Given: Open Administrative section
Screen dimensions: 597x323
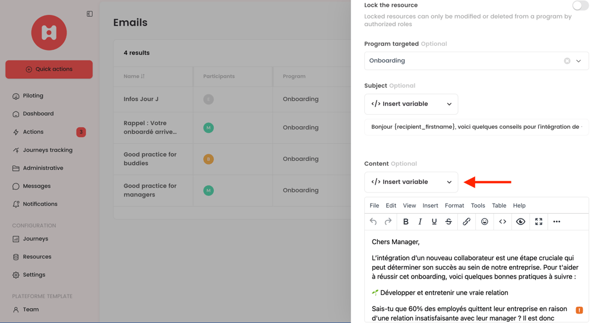Looking at the screenshot, I should [43, 168].
